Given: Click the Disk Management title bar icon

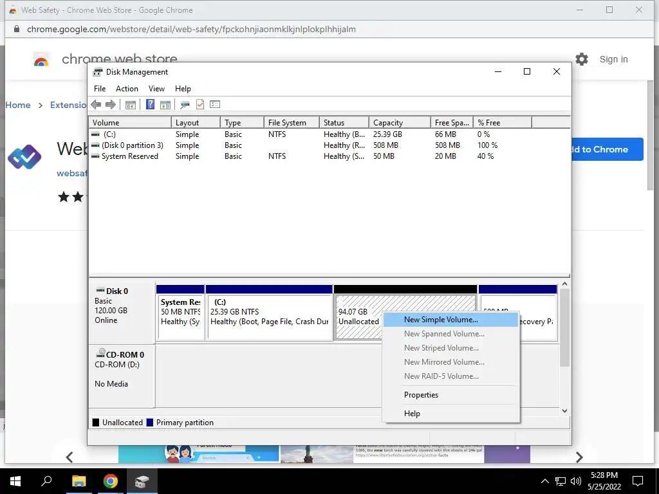Looking at the screenshot, I should [98, 72].
